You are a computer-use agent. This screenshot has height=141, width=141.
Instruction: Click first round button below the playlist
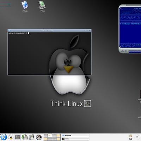coord(123,45)
